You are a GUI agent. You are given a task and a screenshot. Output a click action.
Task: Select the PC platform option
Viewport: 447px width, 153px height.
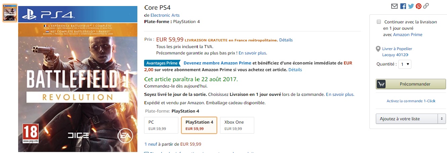[x=161, y=125]
